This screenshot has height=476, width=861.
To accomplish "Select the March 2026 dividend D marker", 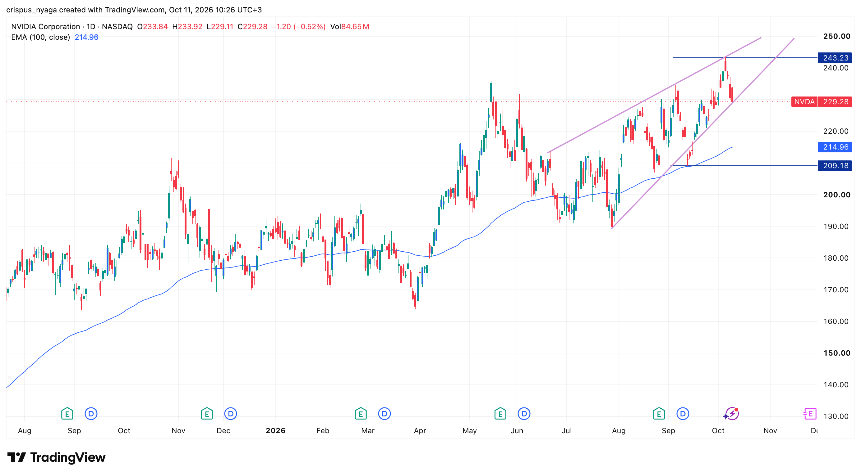I will coord(384,414).
